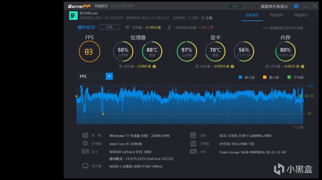
Task: Toggle the green average value legend
Action: coord(295,77)
